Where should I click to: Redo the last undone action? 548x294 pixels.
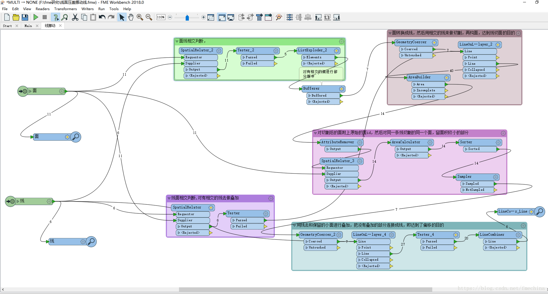tap(111, 17)
